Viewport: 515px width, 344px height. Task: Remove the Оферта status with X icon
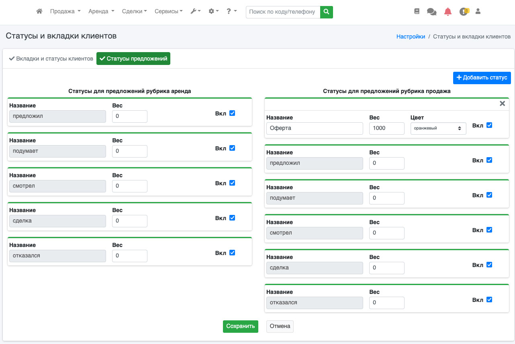502,103
